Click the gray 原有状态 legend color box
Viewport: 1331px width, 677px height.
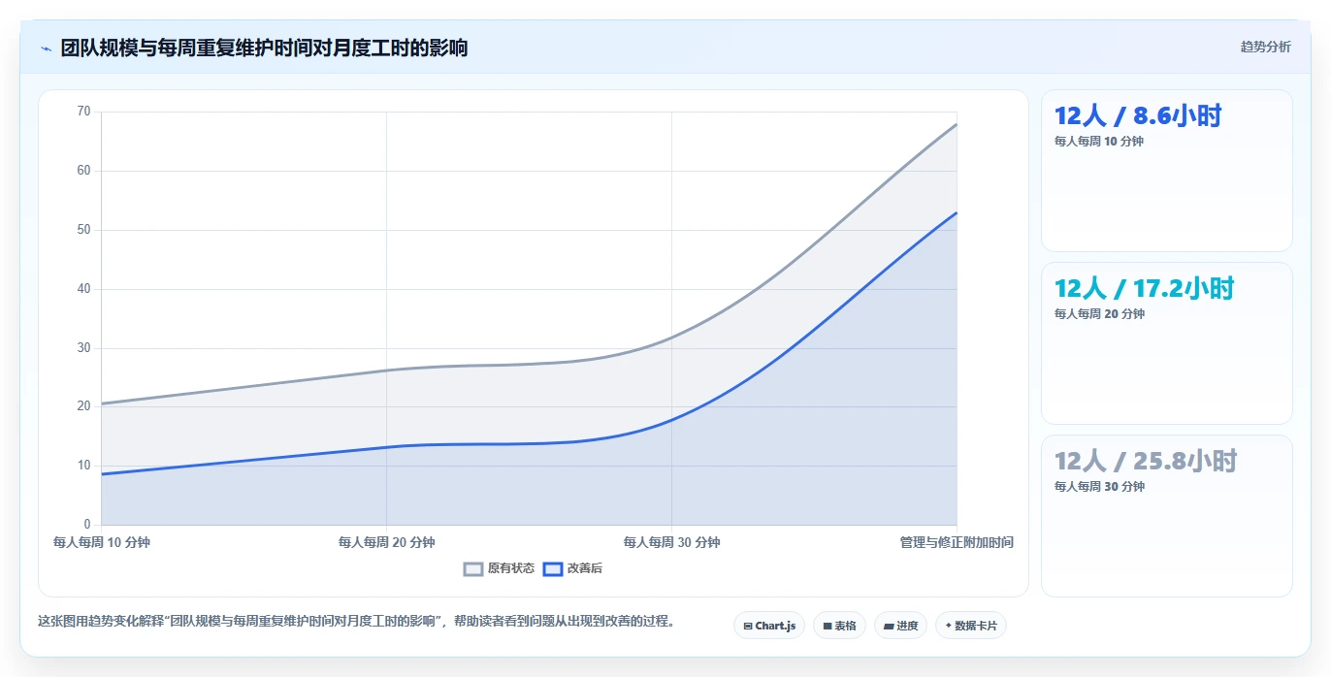(473, 568)
